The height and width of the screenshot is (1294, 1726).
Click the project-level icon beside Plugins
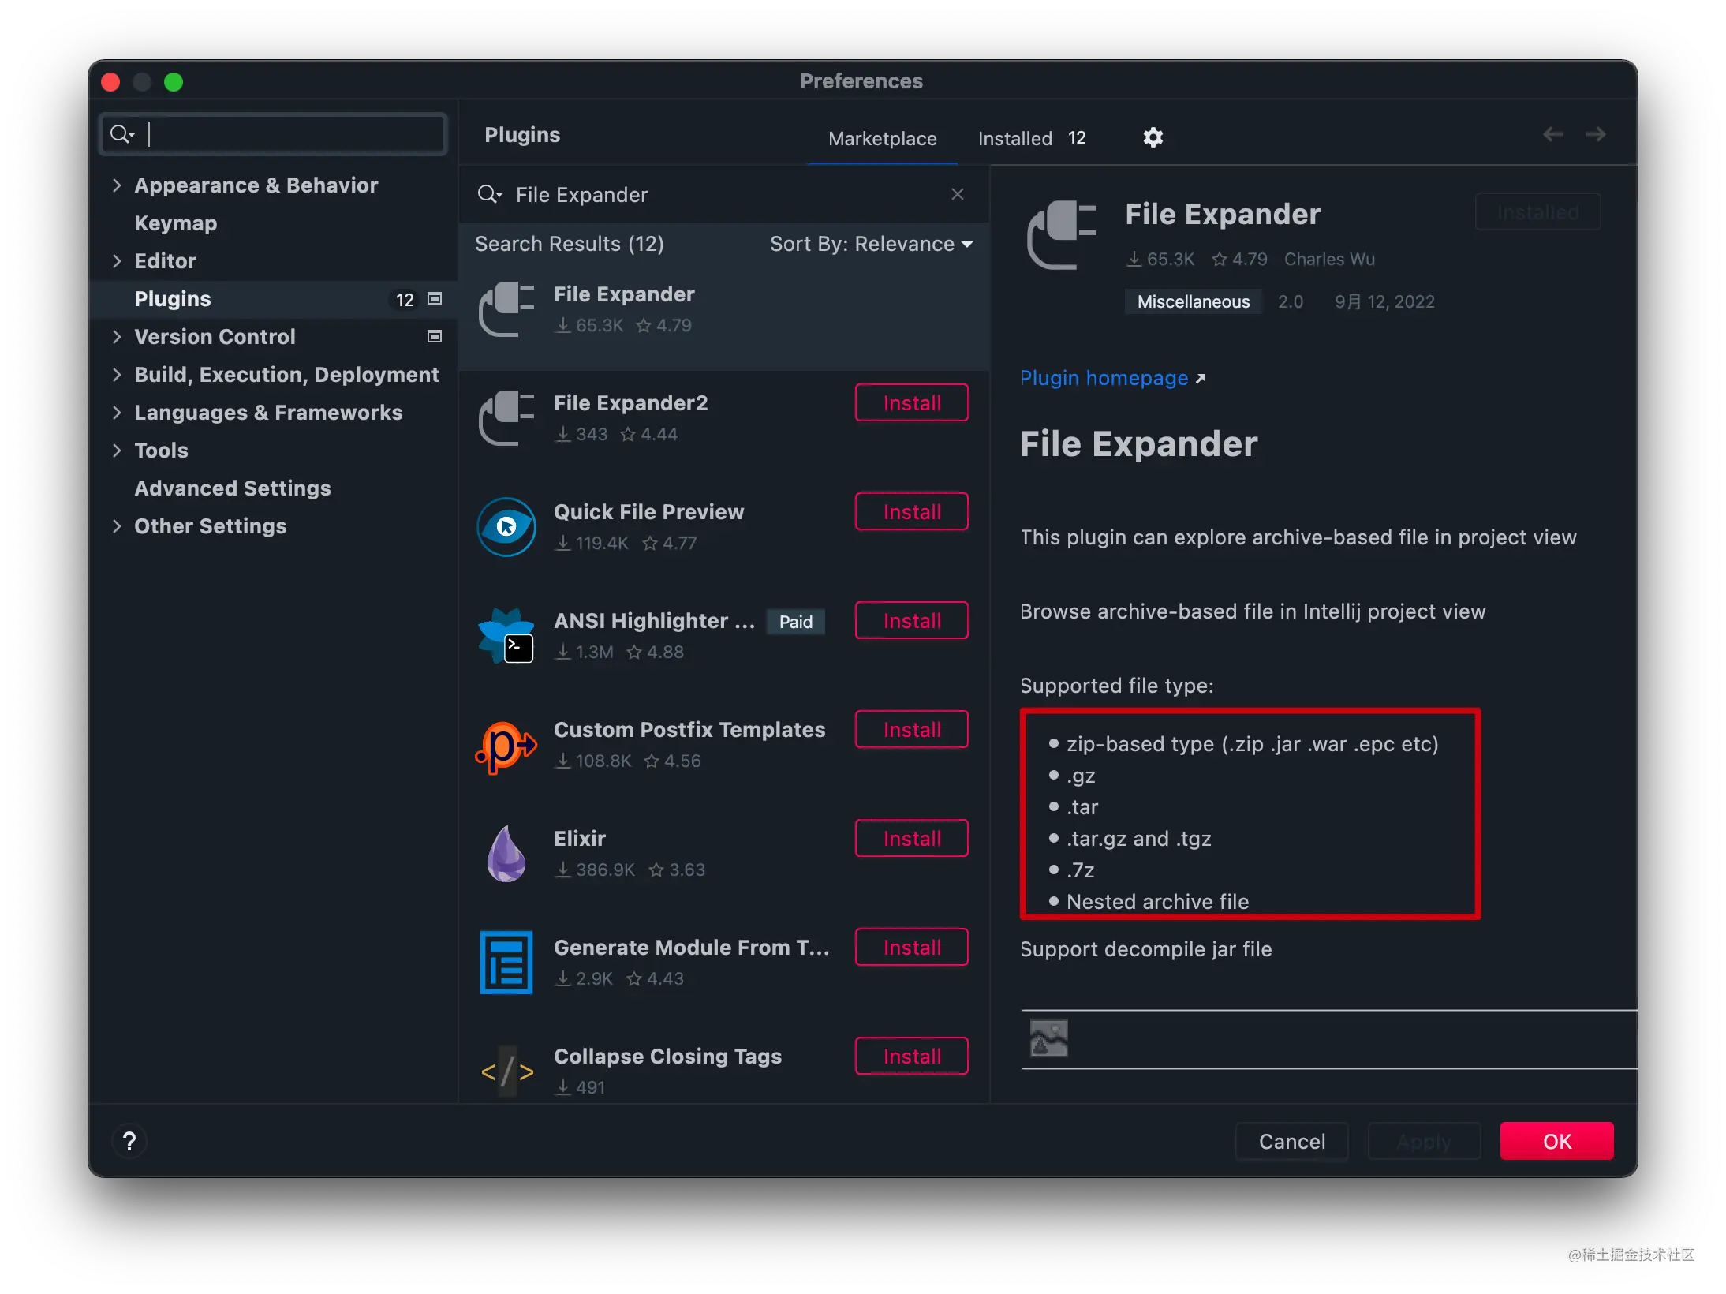click(434, 299)
